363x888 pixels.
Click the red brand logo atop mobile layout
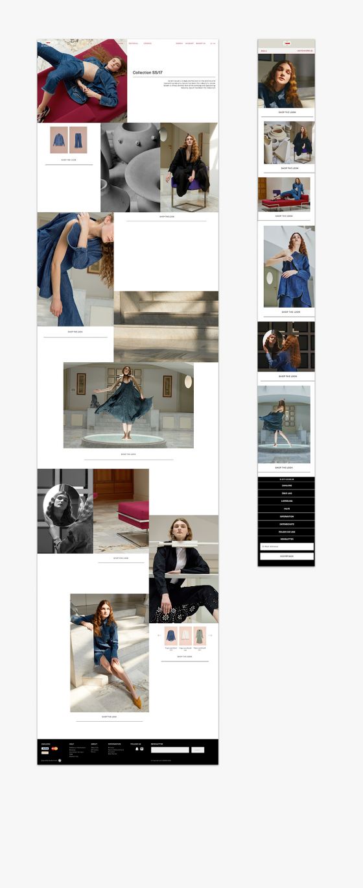pyautogui.click(x=287, y=43)
